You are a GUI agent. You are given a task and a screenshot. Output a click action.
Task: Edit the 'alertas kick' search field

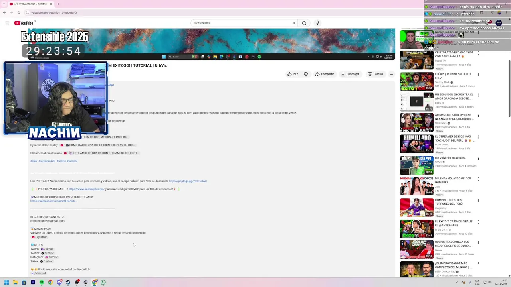point(242,23)
